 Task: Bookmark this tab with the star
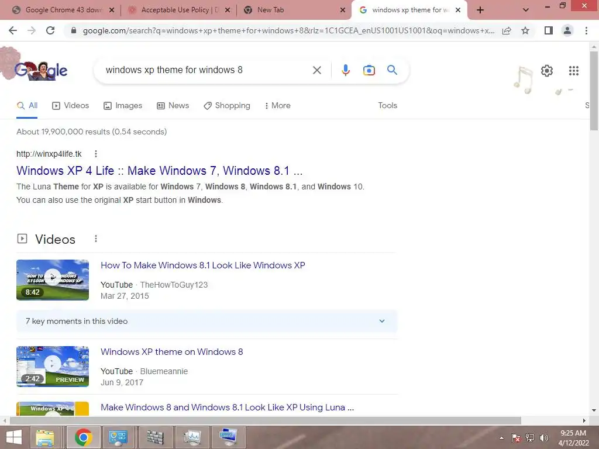click(x=525, y=30)
